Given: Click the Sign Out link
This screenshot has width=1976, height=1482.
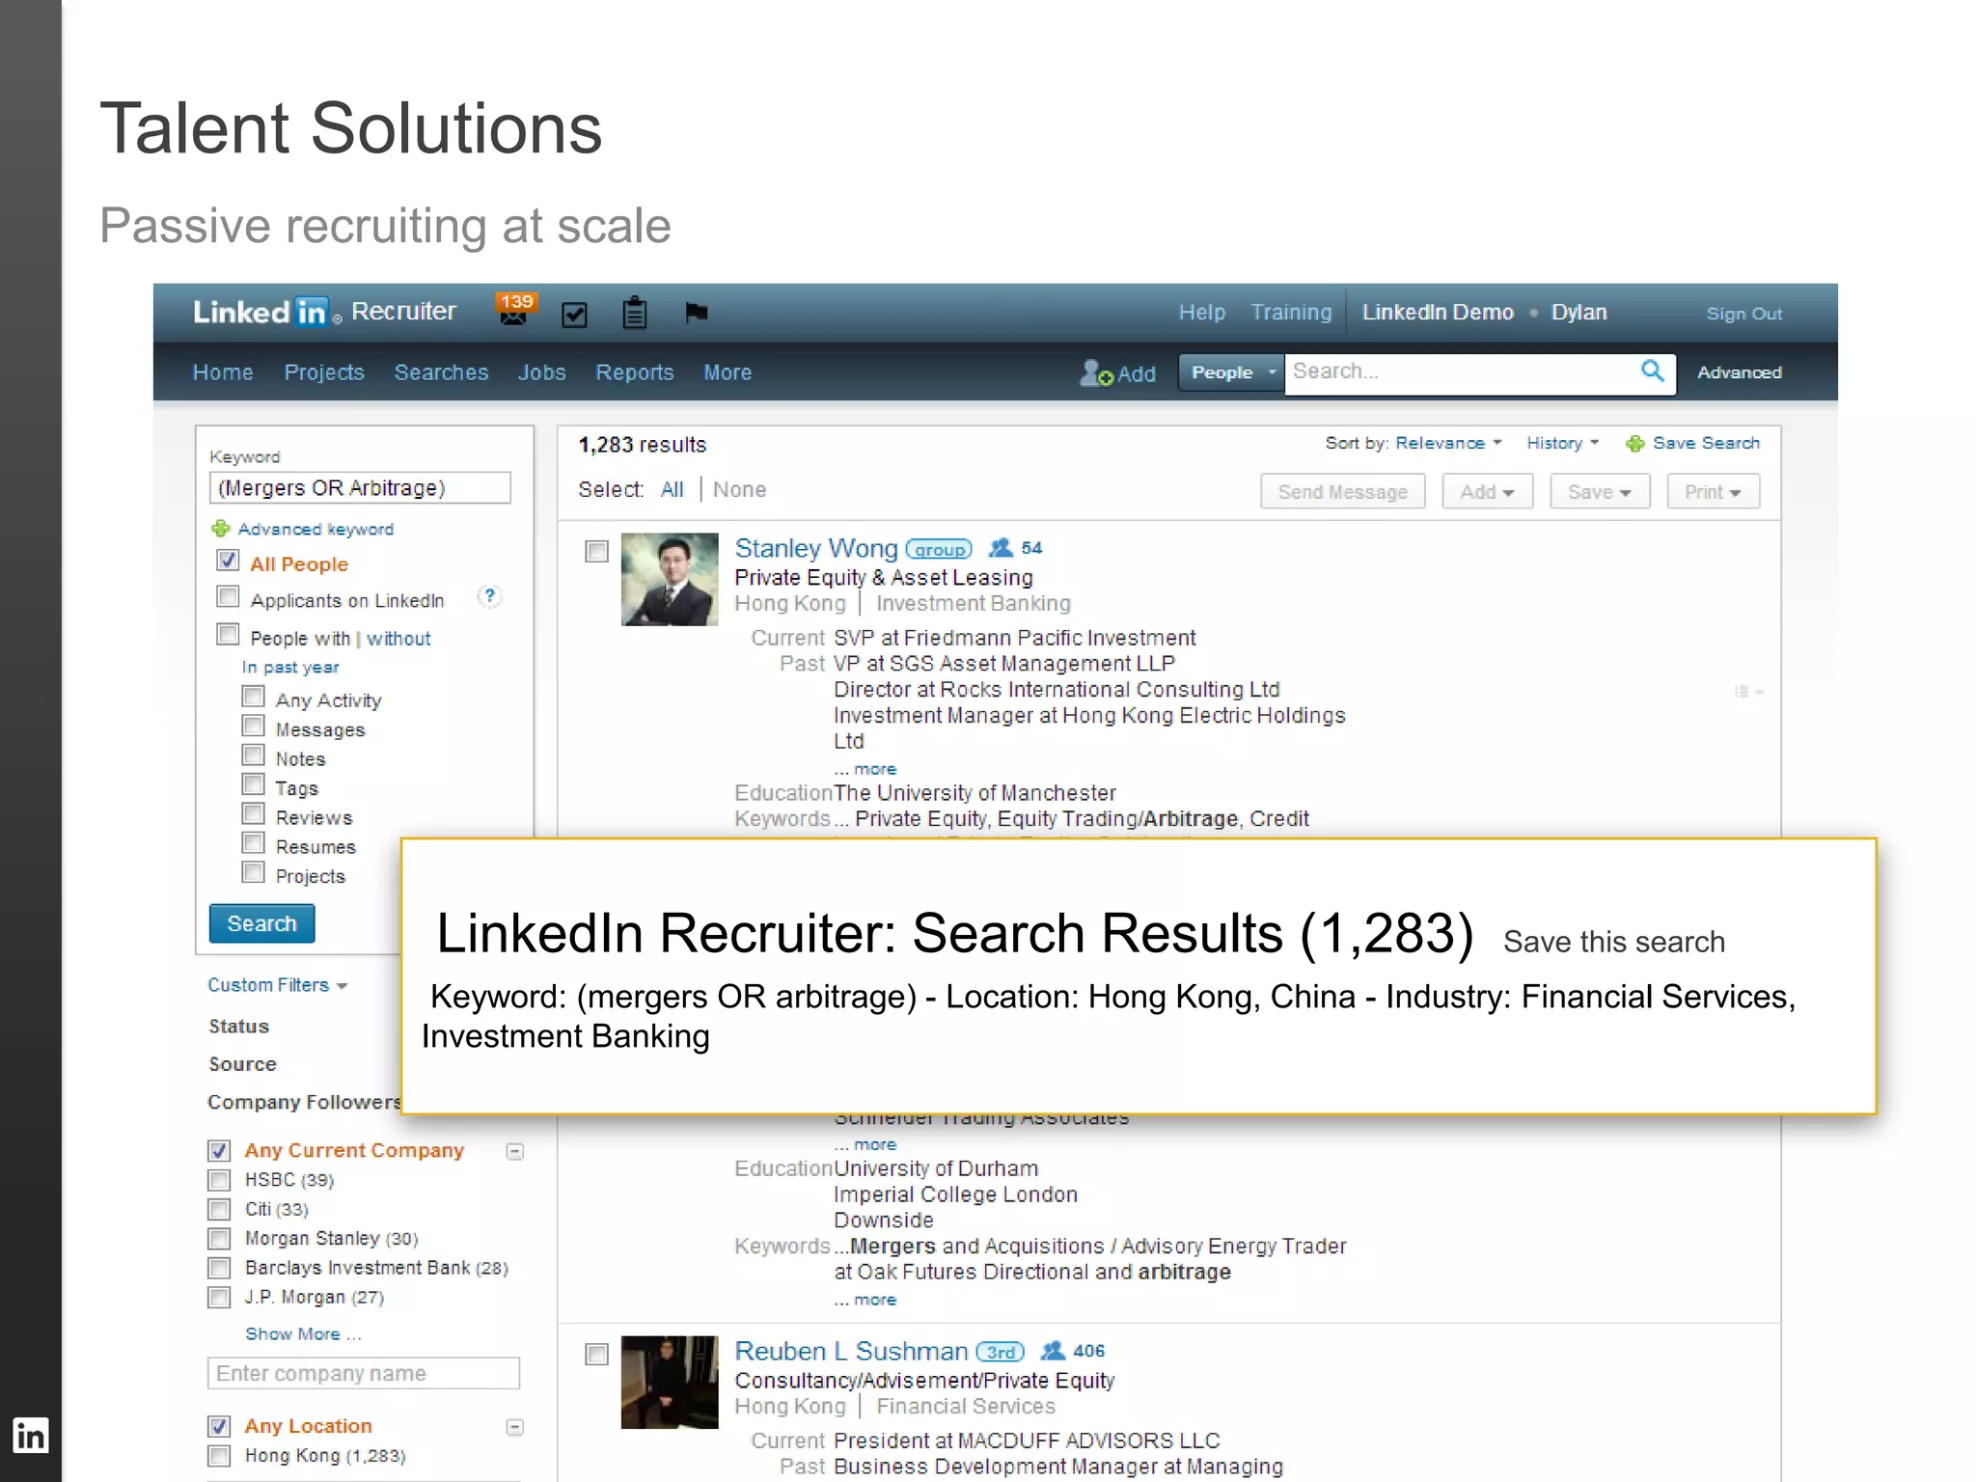Looking at the screenshot, I should tap(1743, 314).
